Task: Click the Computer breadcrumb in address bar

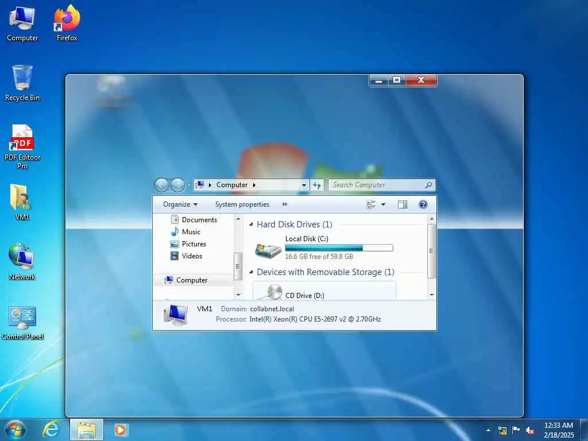Action: coord(232,185)
